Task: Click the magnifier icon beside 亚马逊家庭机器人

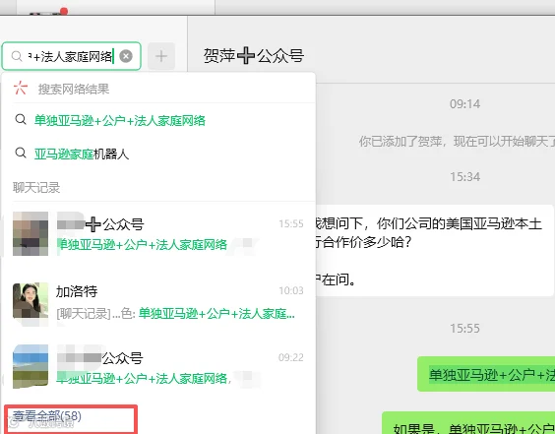Action: point(21,153)
